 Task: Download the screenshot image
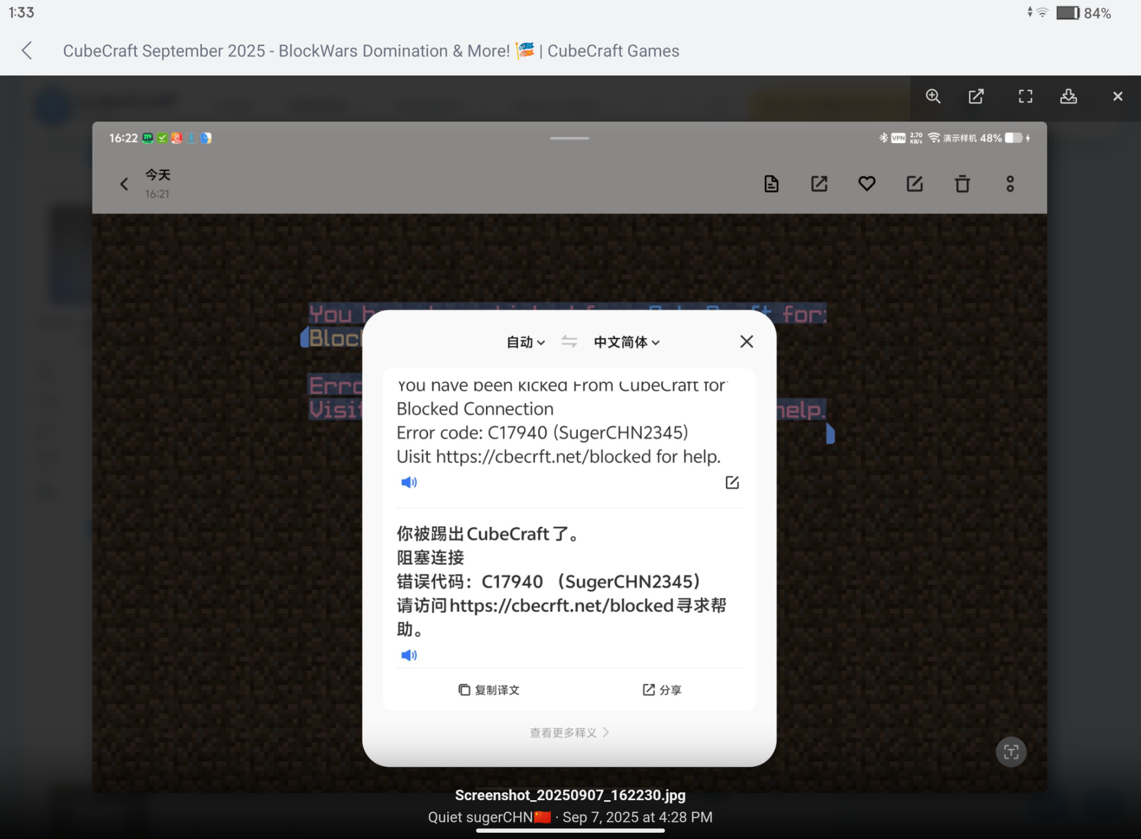tap(1069, 96)
